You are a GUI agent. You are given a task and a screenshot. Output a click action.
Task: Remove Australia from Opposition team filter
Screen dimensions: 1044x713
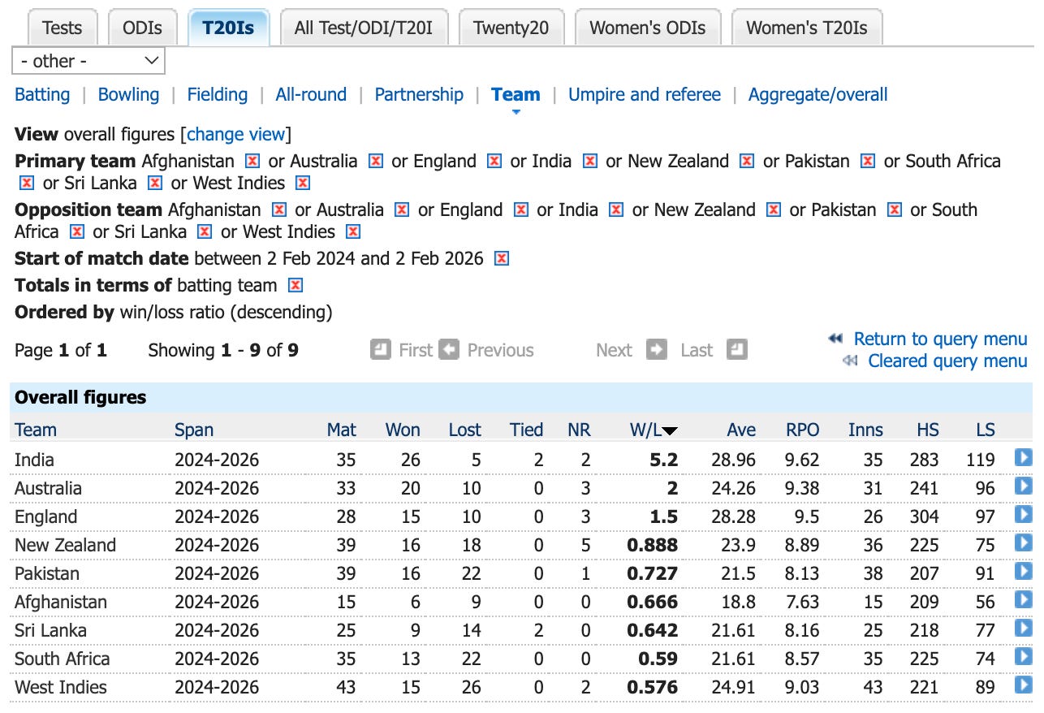(402, 210)
